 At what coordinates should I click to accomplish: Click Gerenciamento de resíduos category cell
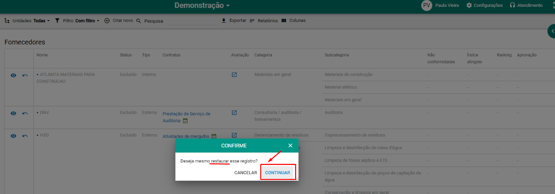(281, 135)
